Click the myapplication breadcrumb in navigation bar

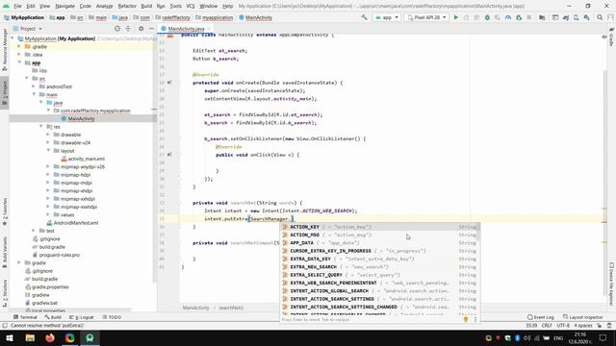(x=217, y=17)
